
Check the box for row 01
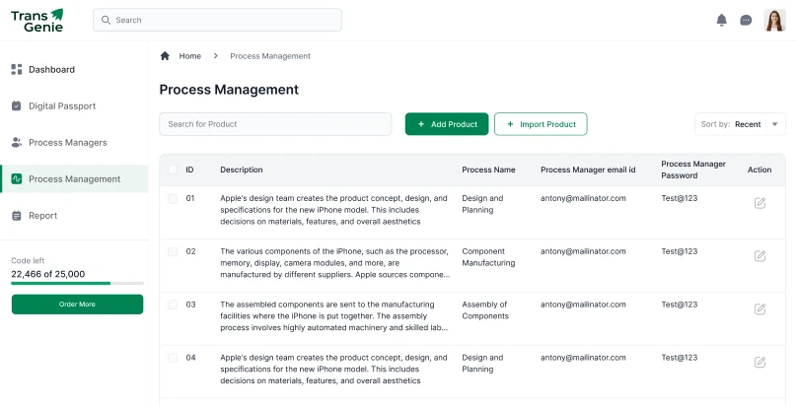(173, 199)
